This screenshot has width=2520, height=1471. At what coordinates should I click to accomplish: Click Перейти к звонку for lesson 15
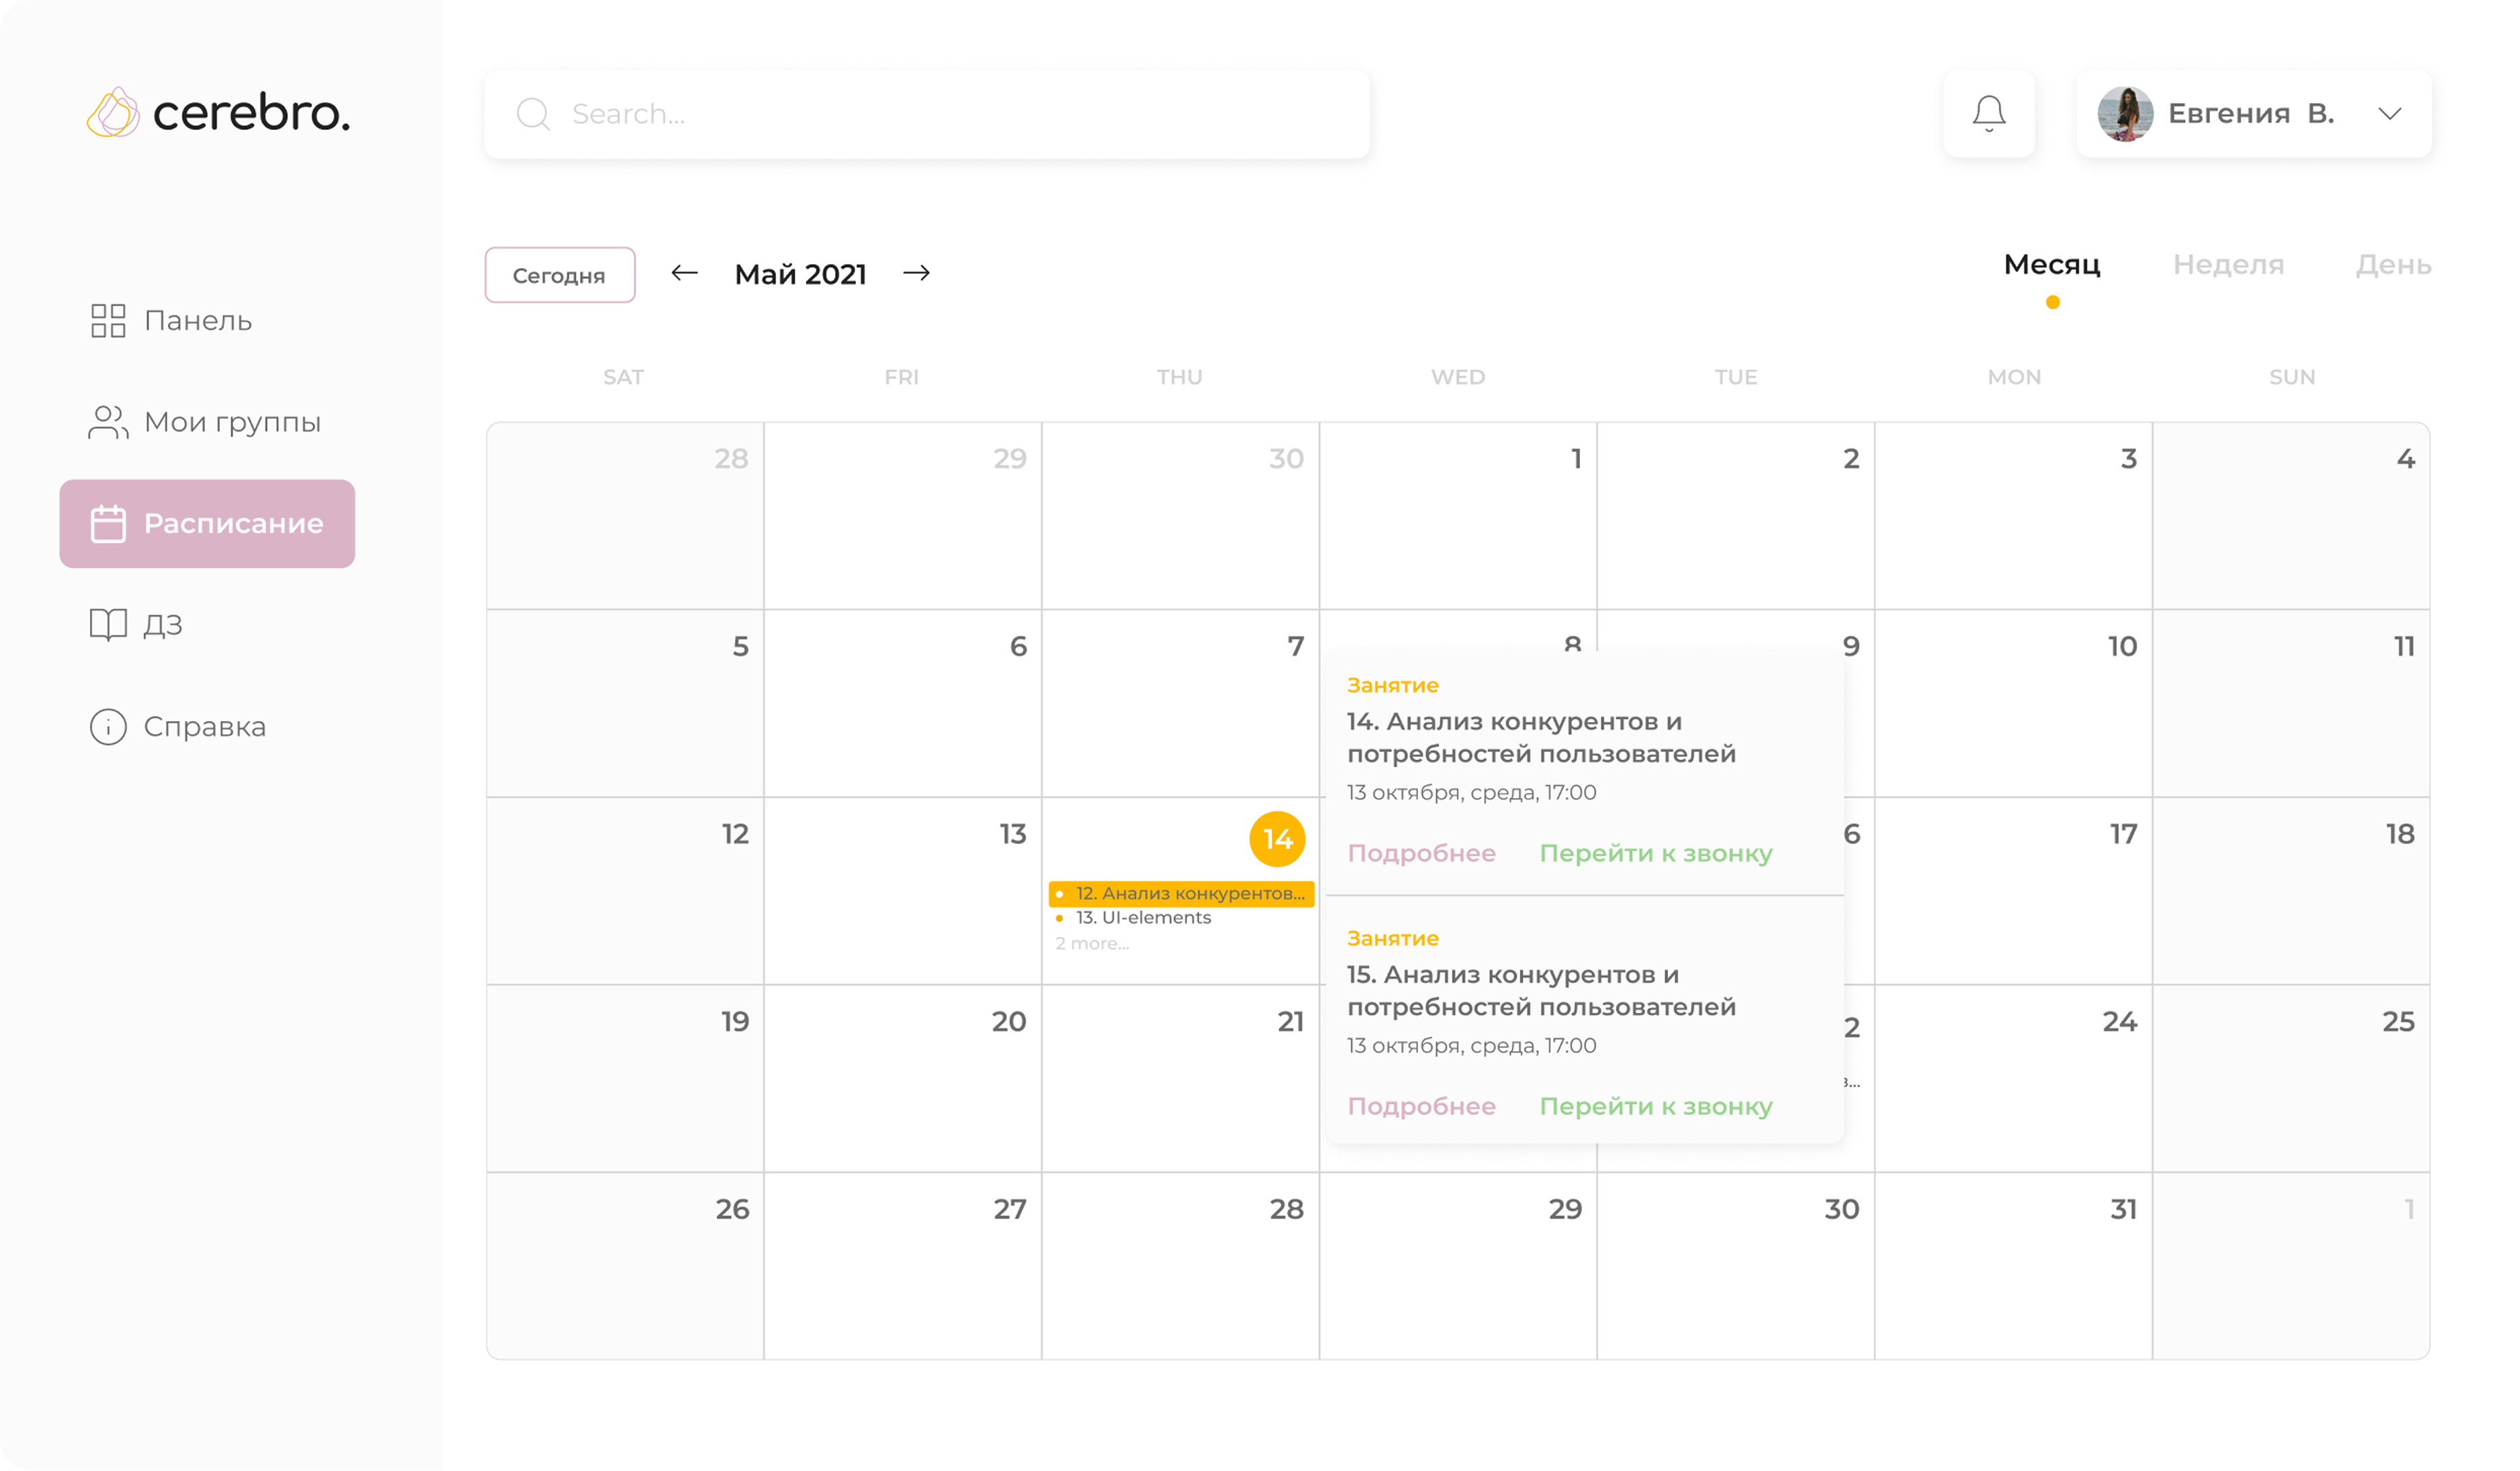point(1655,1107)
